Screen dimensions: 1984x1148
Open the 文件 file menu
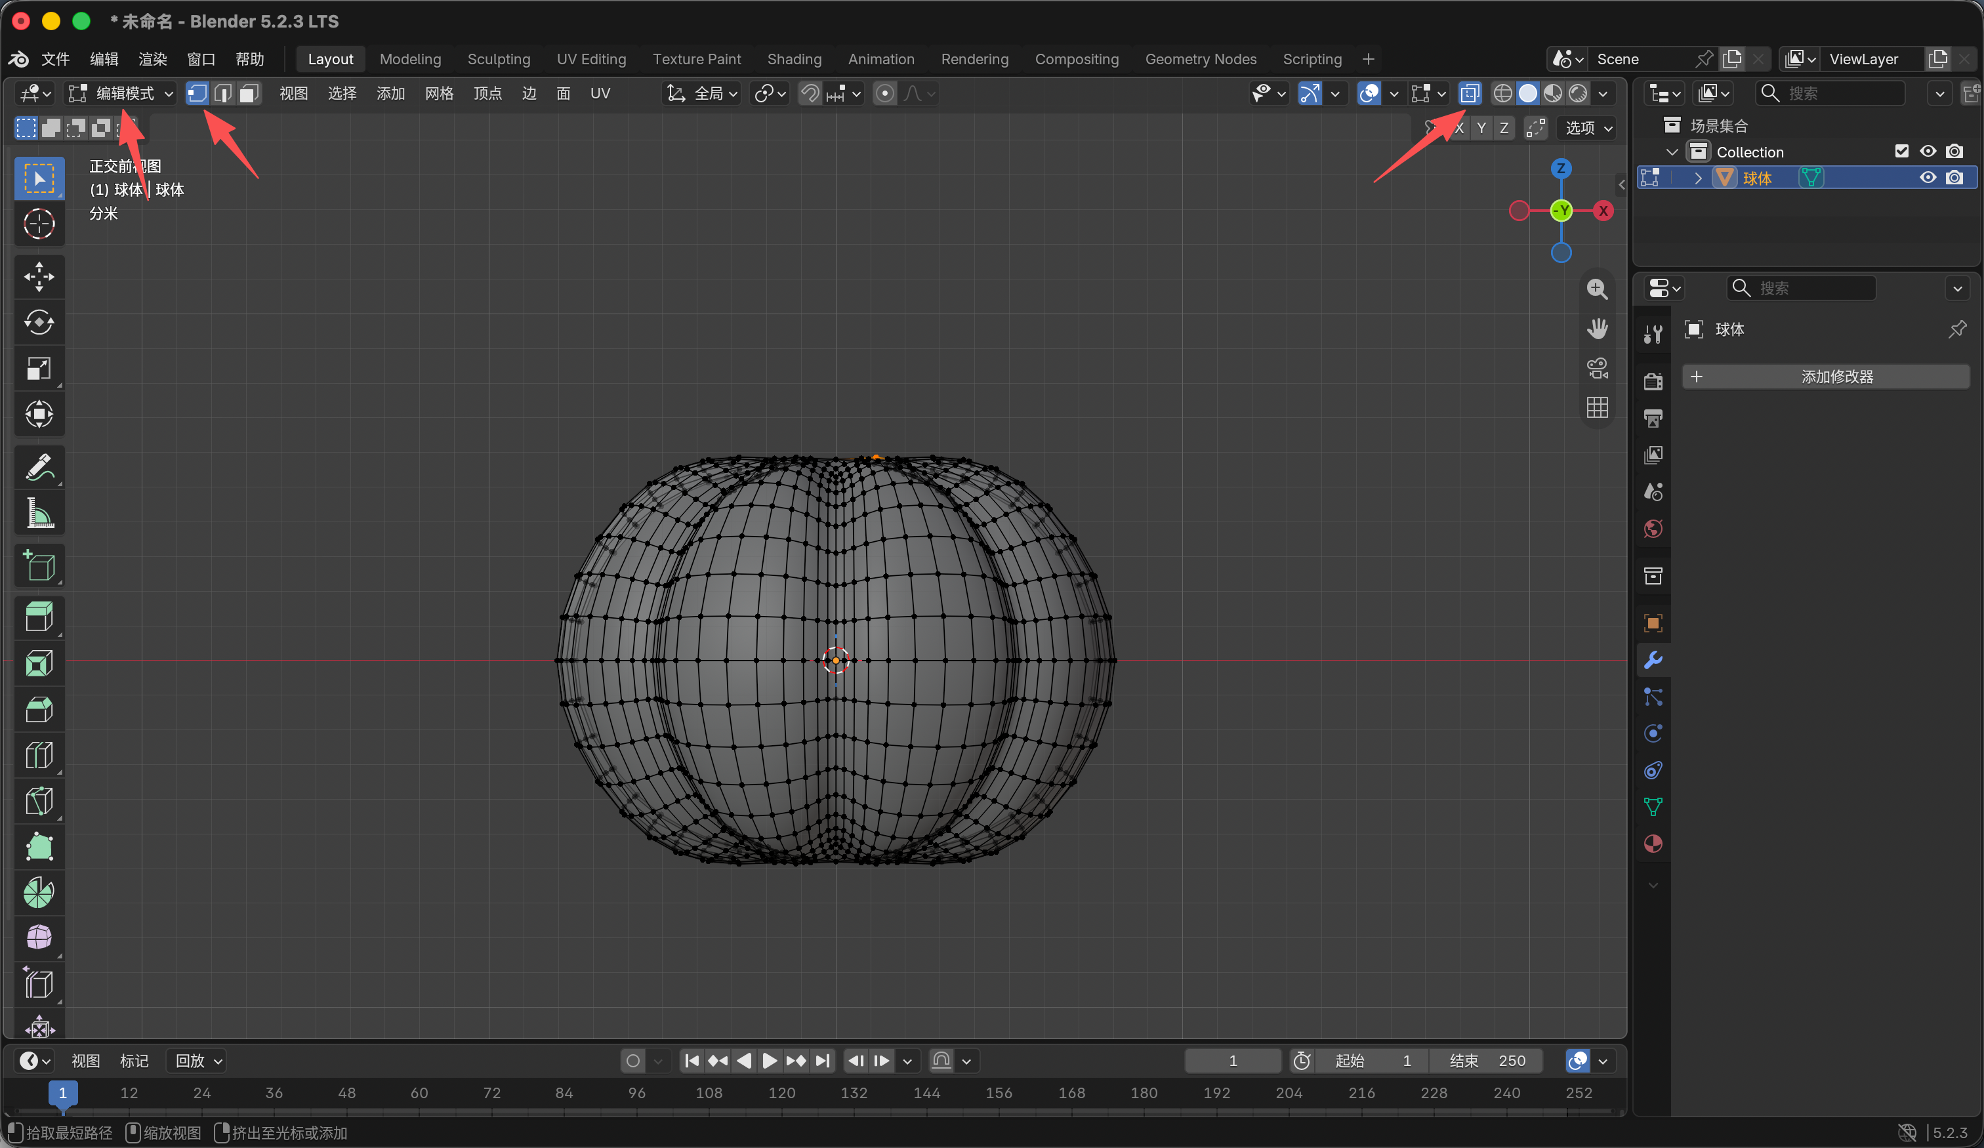[55, 59]
